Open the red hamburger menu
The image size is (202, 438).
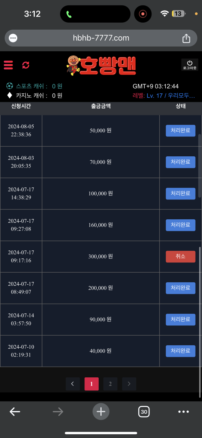[8, 65]
